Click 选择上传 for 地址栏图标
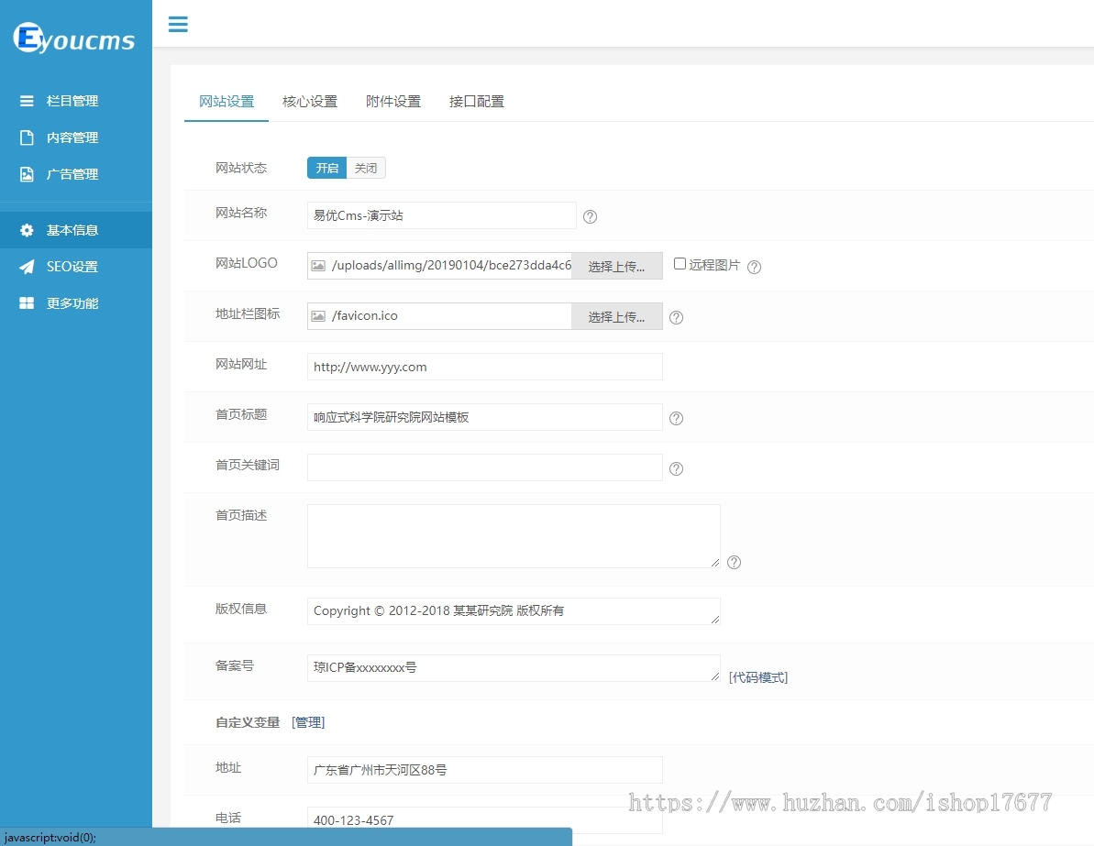 [x=617, y=316]
